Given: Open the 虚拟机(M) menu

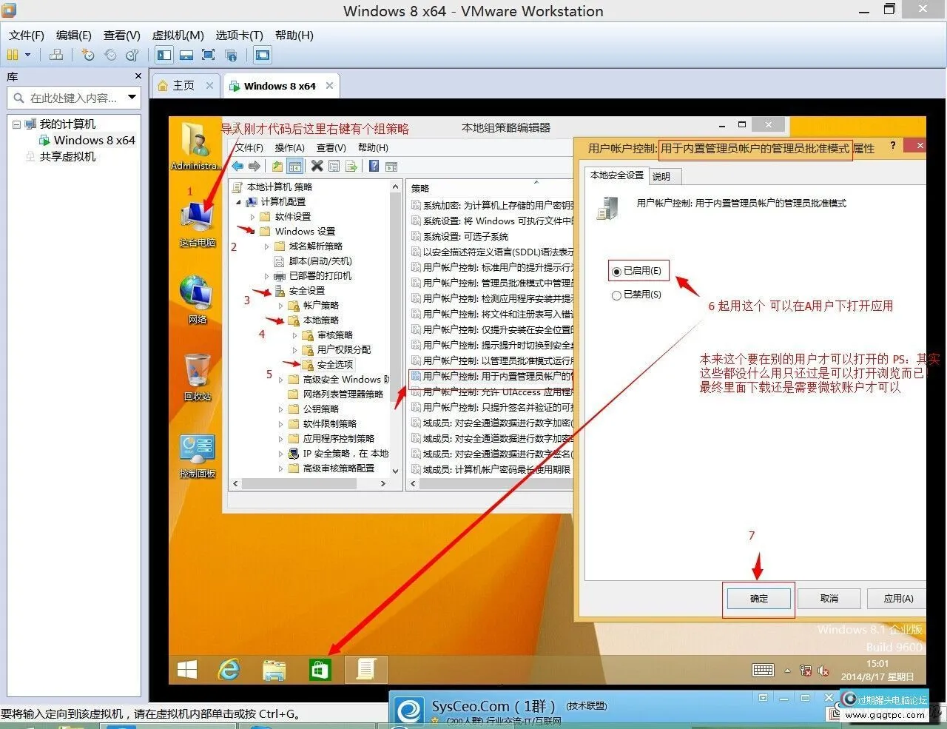Looking at the screenshot, I should (x=178, y=35).
